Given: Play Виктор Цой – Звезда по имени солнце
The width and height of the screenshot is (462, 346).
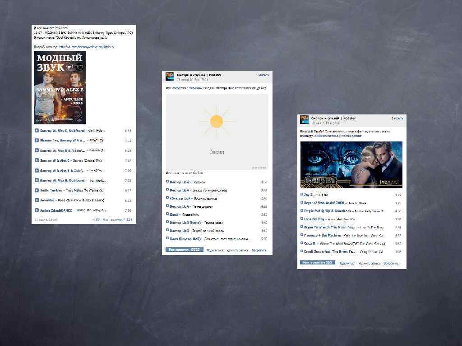Looking at the screenshot, I should coord(167,190).
